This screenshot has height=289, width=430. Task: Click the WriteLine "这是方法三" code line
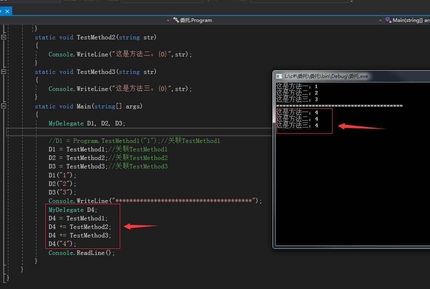(120, 89)
